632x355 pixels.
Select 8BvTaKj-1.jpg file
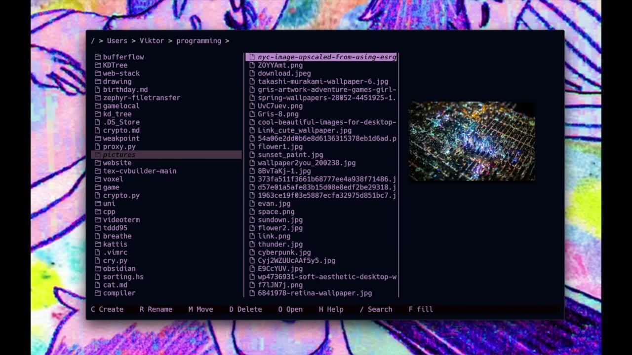(284, 171)
